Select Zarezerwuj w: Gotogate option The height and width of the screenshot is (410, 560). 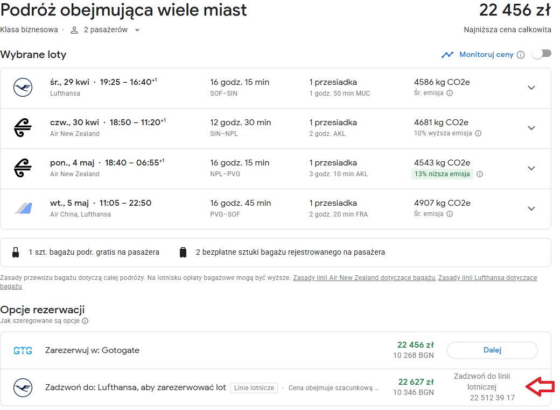(275, 350)
